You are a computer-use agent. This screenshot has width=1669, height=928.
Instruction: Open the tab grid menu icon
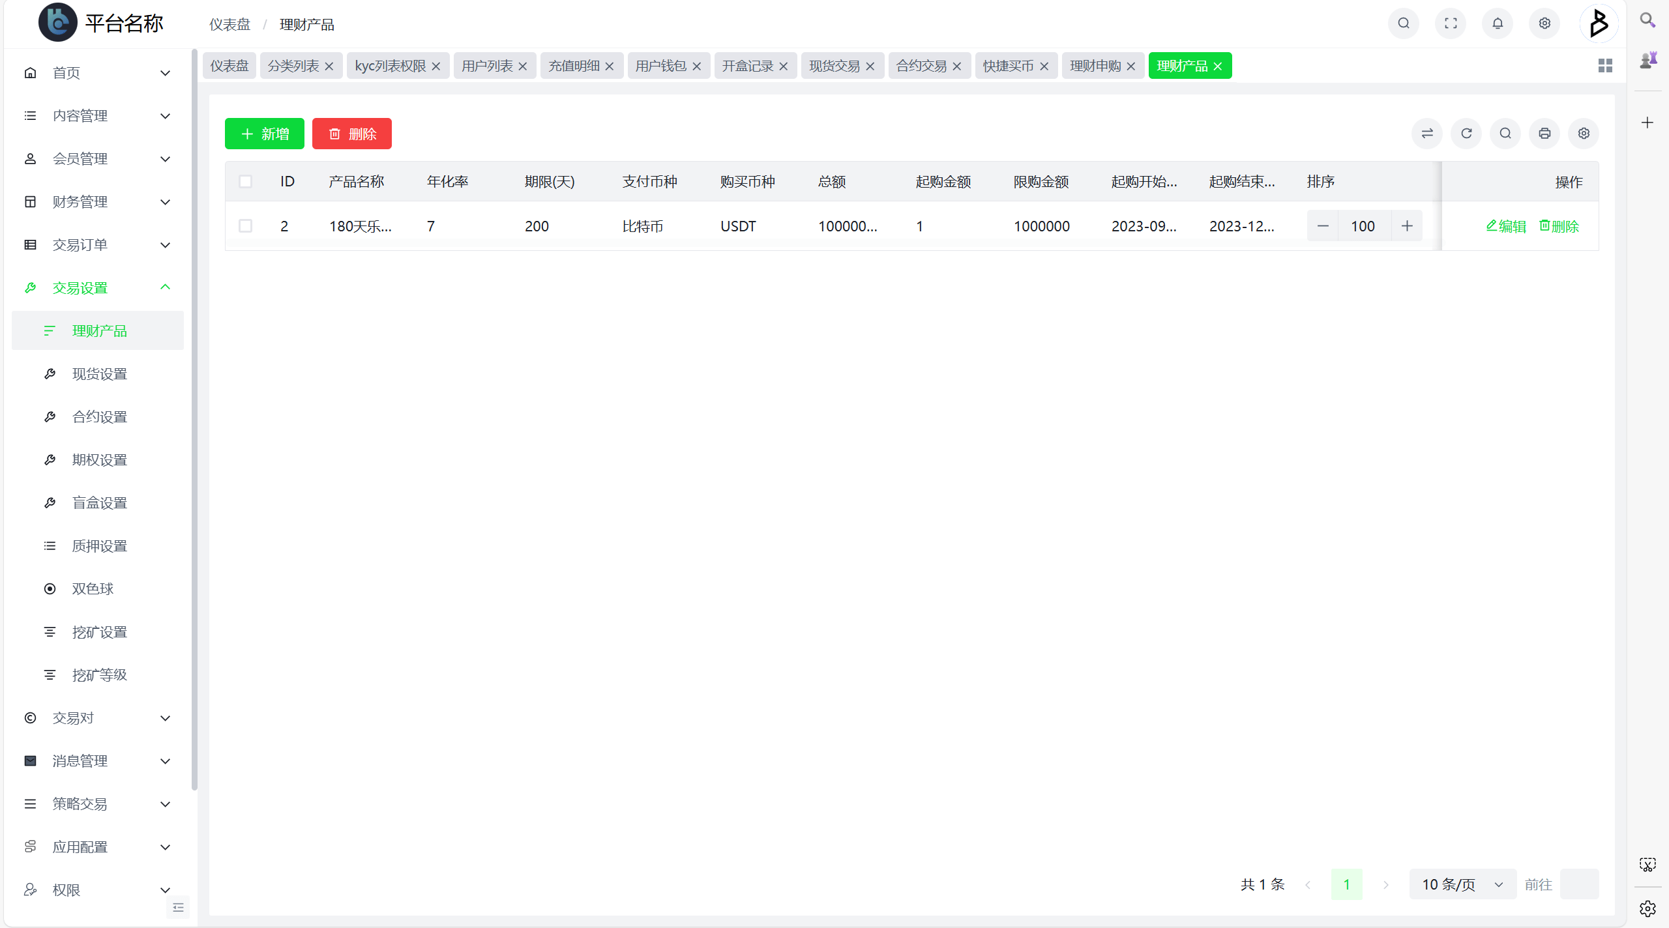(1605, 66)
